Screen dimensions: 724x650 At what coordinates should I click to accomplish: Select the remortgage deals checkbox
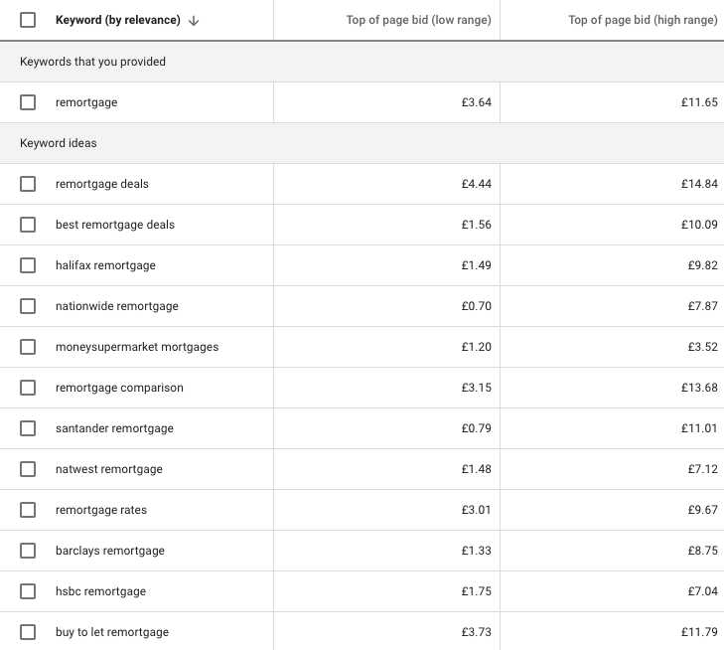click(x=28, y=184)
